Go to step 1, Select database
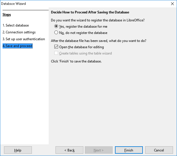The image size is (177, 156). tap(16, 25)
